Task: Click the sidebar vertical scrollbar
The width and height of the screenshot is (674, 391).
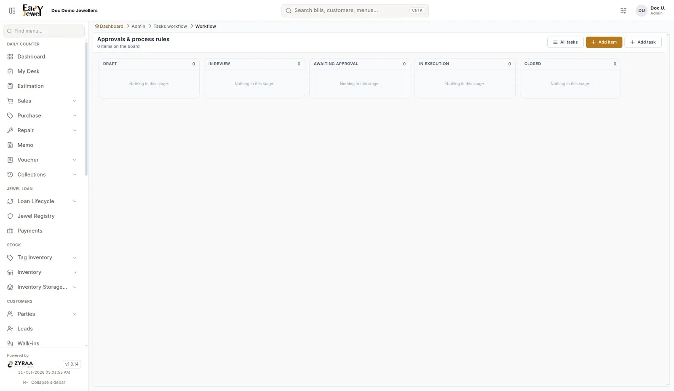Action: (86, 109)
